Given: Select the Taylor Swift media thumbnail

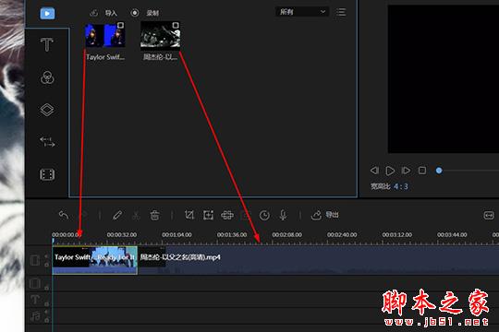Looking at the screenshot, I should point(105,35).
